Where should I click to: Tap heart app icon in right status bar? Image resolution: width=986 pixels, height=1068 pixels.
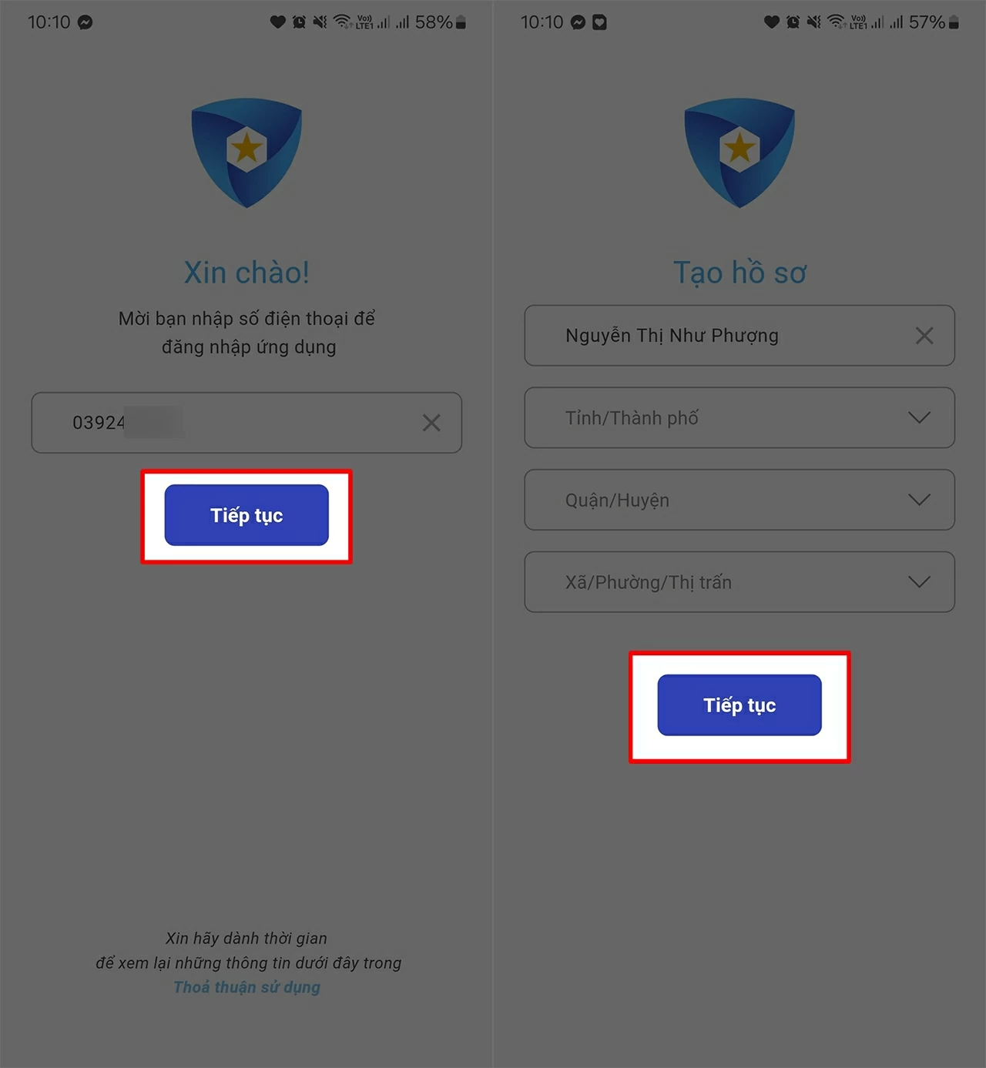[x=599, y=22]
